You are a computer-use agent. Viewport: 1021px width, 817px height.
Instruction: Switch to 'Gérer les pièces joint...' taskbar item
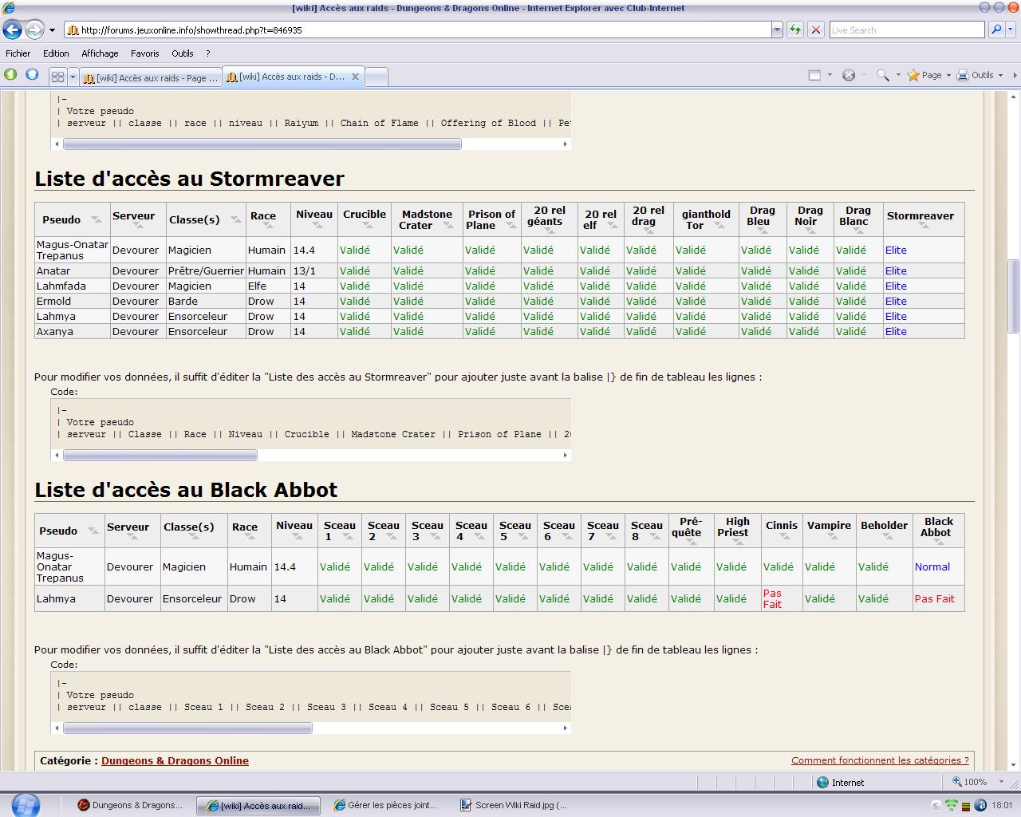[x=386, y=805]
